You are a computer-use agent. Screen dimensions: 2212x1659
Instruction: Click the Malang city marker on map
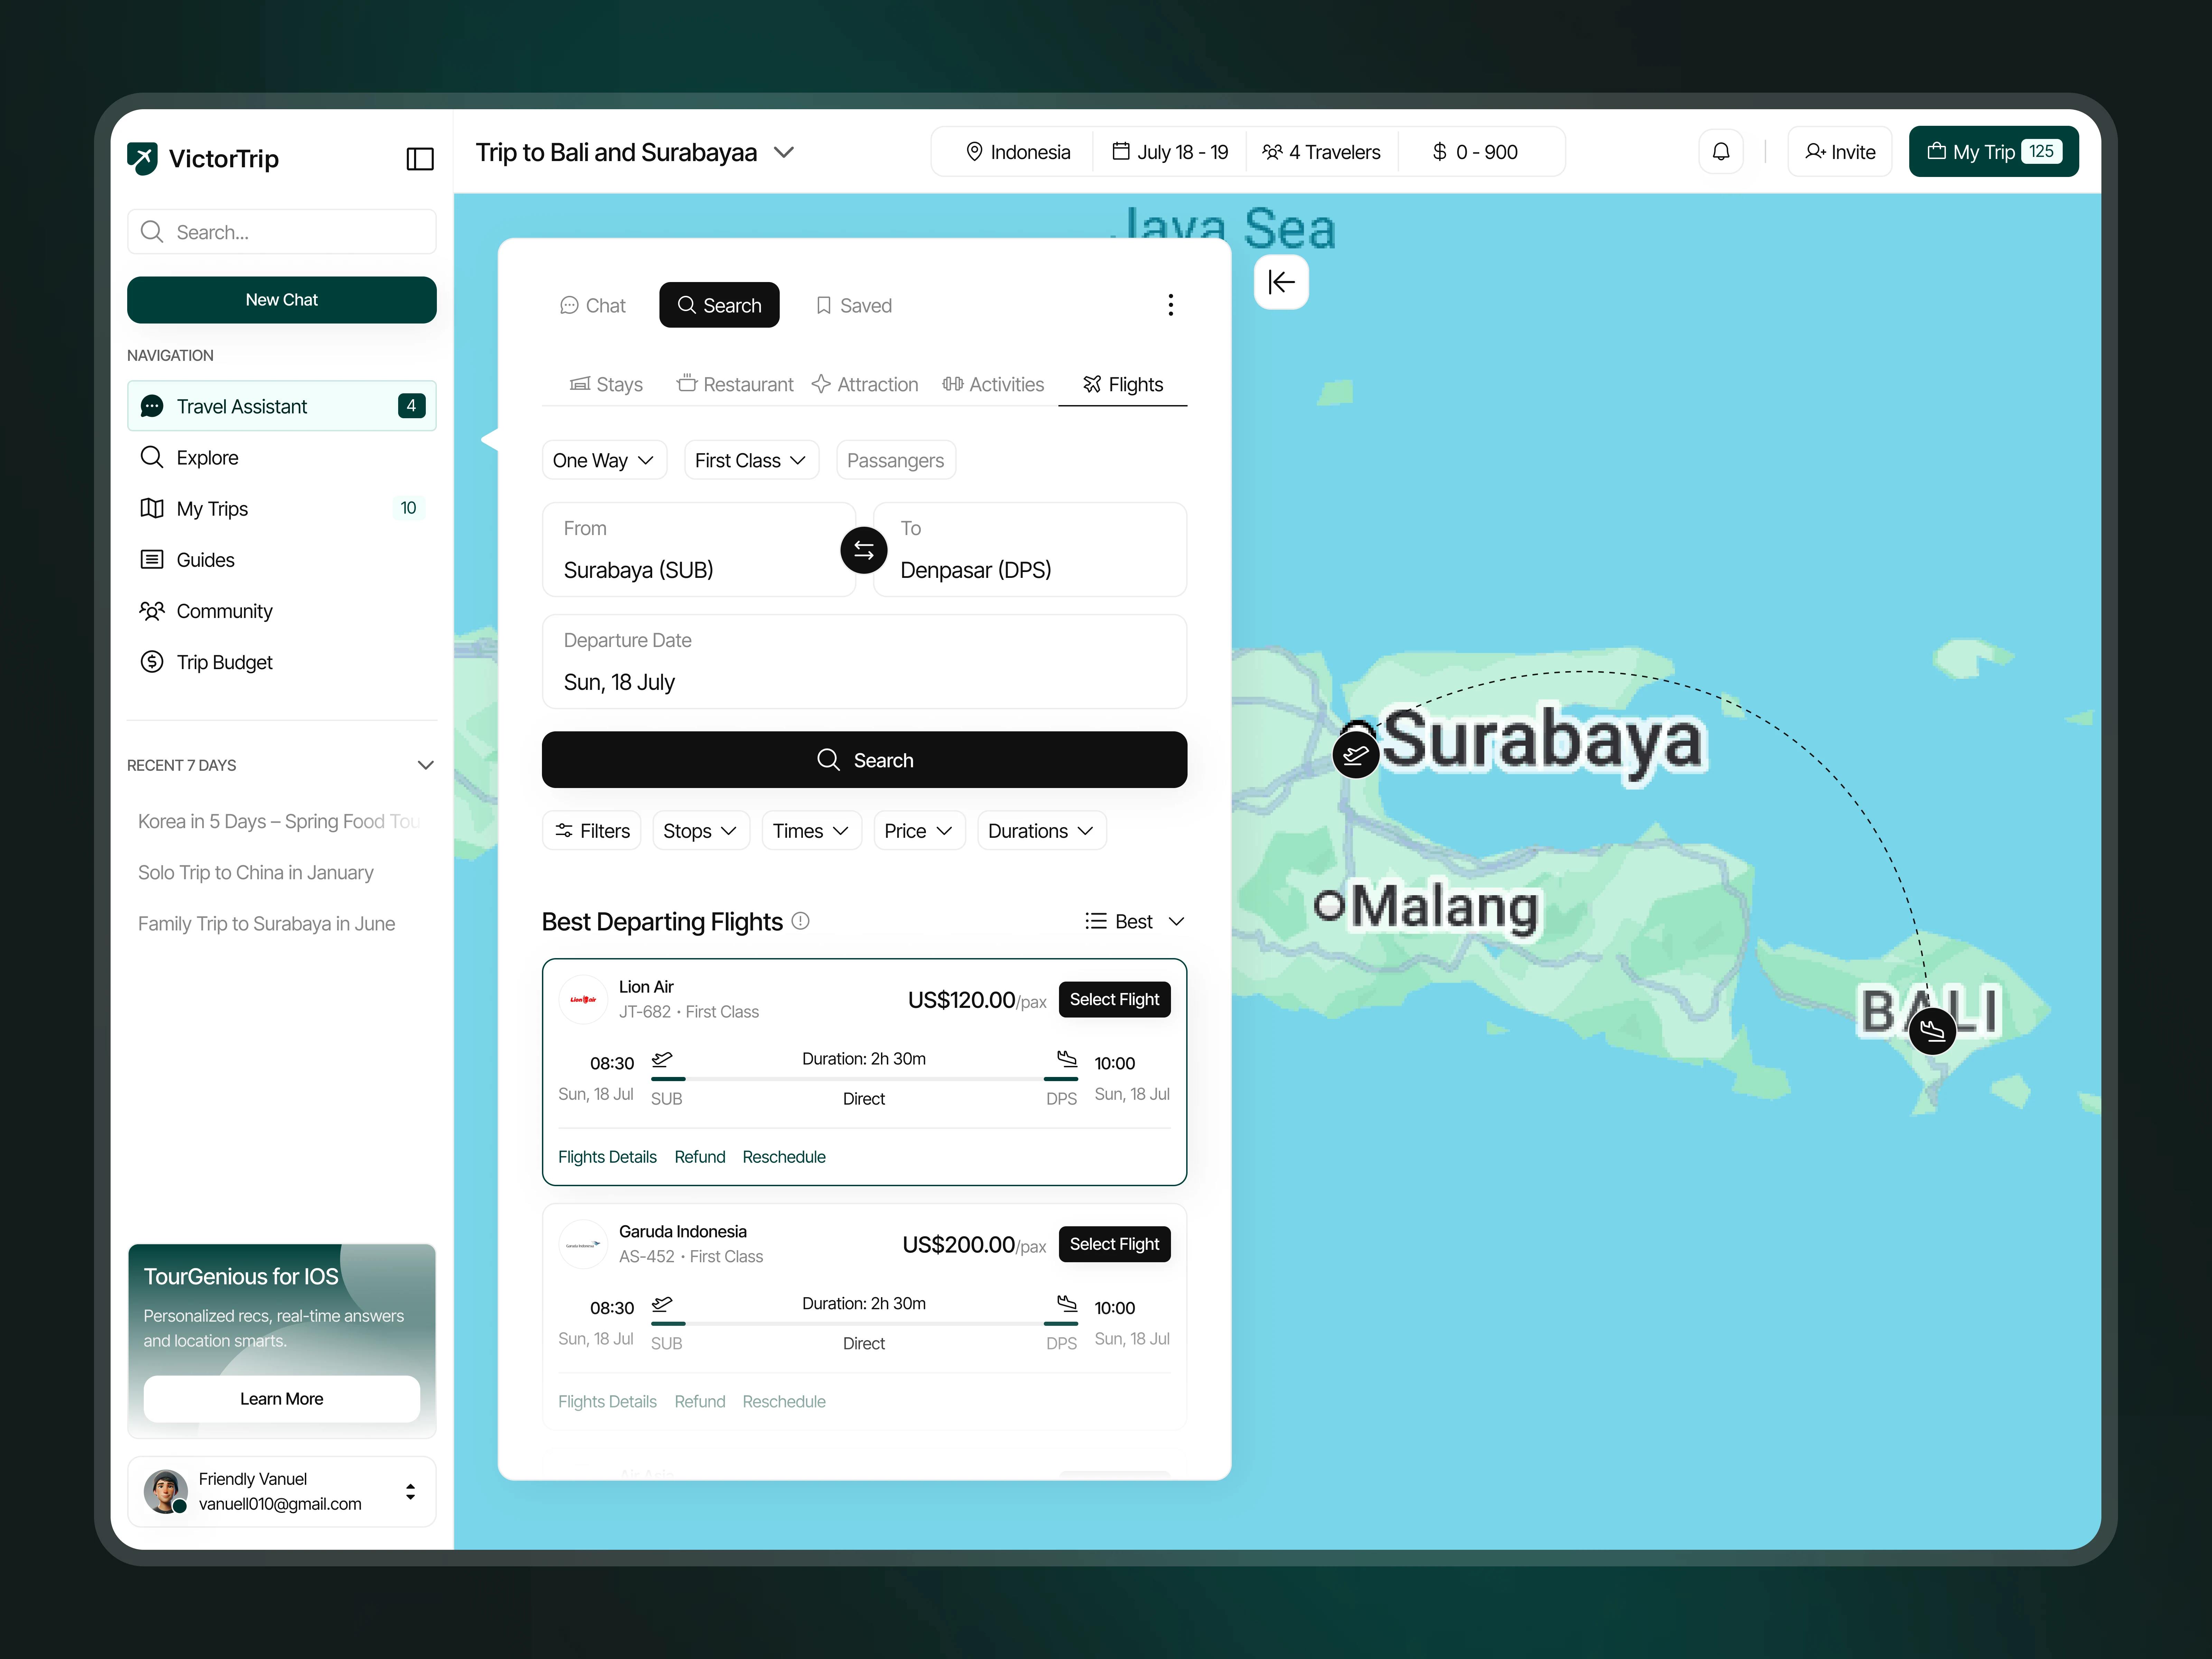(1329, 906)
